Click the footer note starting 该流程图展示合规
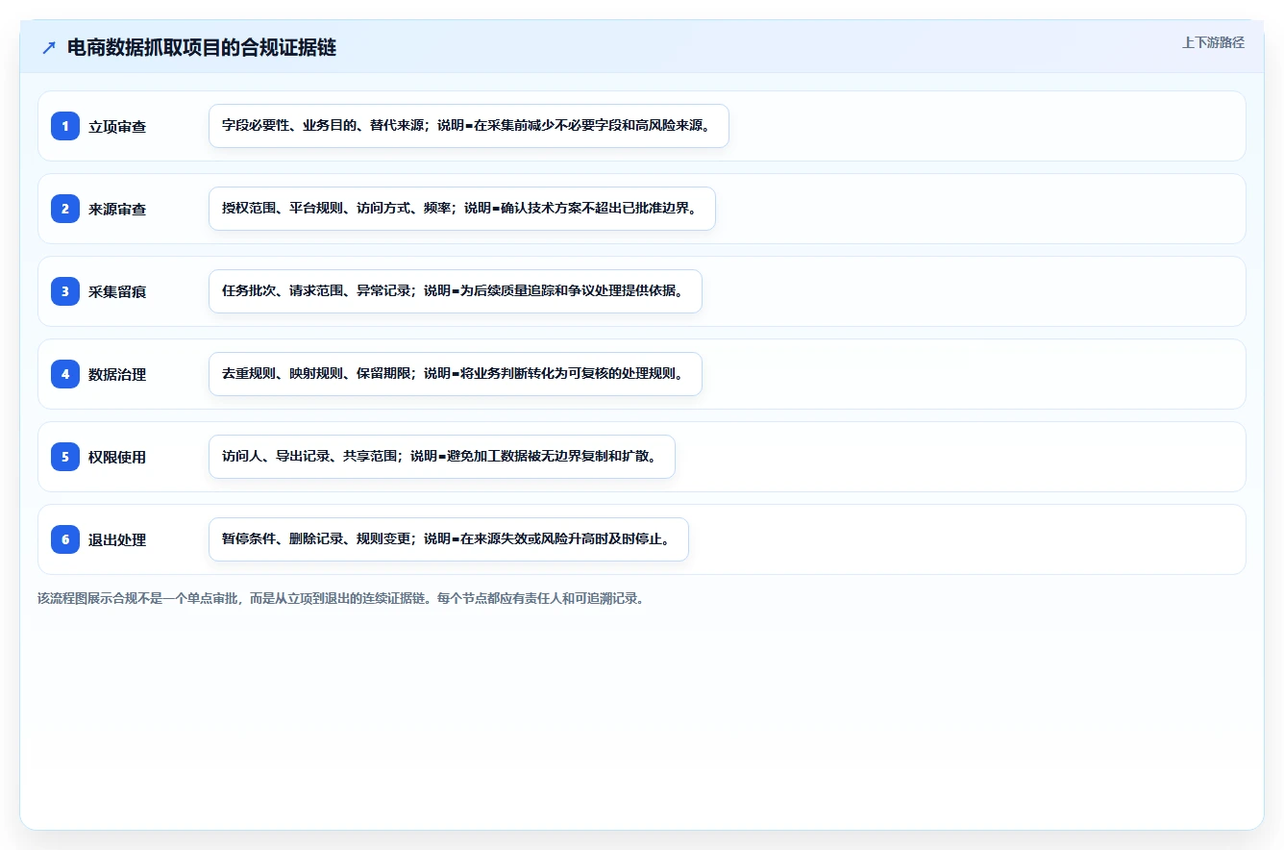Screen dimensions: 1284x850 point(340,598)
